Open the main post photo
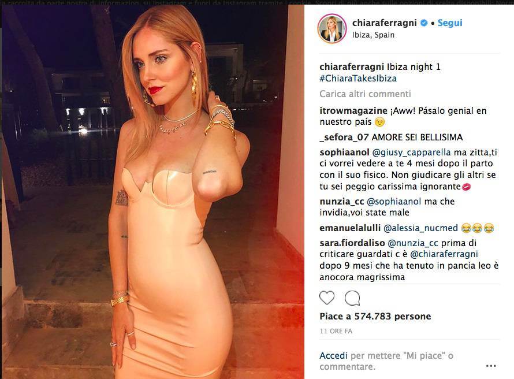This screenshot has height=379, width=514. click(x=153, y=192)
